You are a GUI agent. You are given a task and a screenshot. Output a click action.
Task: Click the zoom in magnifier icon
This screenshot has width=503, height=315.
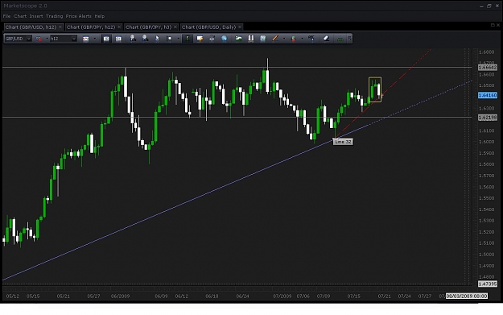[133, 39]
